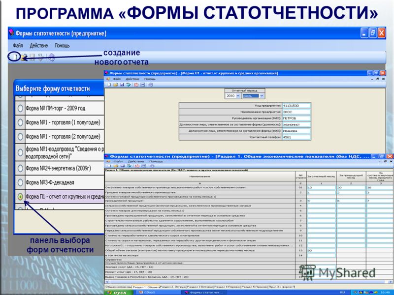The height and width of the screenshot is (295, 394).
Task: Click the print icon in Форма П1 window toolbar
Action: point(151,85)
